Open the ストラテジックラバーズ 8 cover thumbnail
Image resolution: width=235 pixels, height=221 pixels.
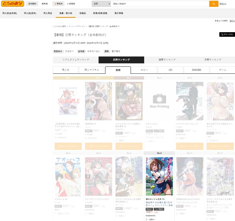[x=98, y=176]
